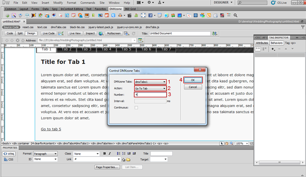Expand the Link field dropdown arrow
The image size is (306, 177).
pos(118,159)
